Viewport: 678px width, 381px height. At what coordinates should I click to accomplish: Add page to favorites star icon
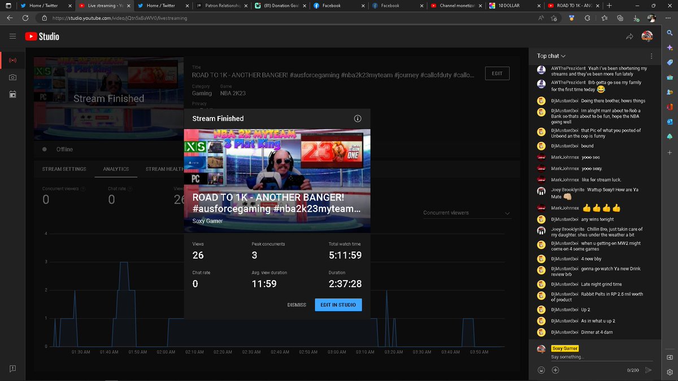pyautogui.click(x=554, y=18)
